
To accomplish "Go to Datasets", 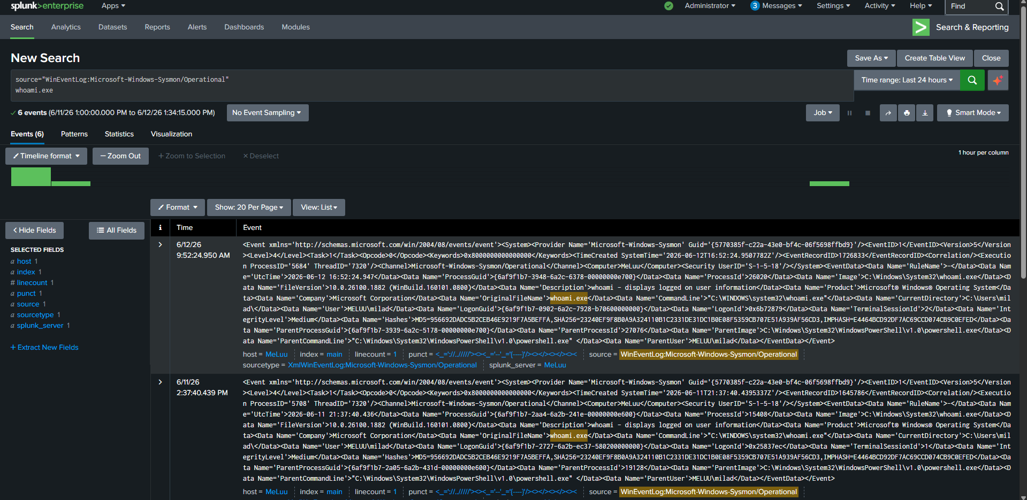I will 112,27.
